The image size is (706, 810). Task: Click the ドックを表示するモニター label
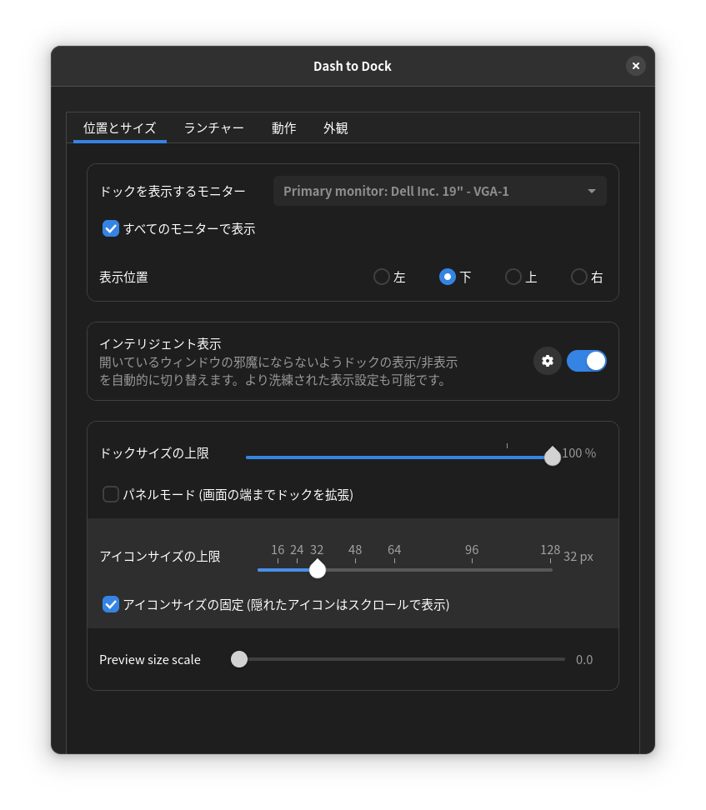tap(173, 192)
